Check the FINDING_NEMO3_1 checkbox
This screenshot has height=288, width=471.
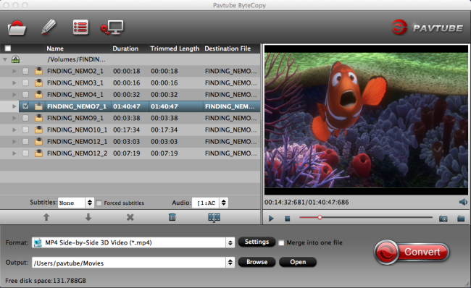(25, 82)
